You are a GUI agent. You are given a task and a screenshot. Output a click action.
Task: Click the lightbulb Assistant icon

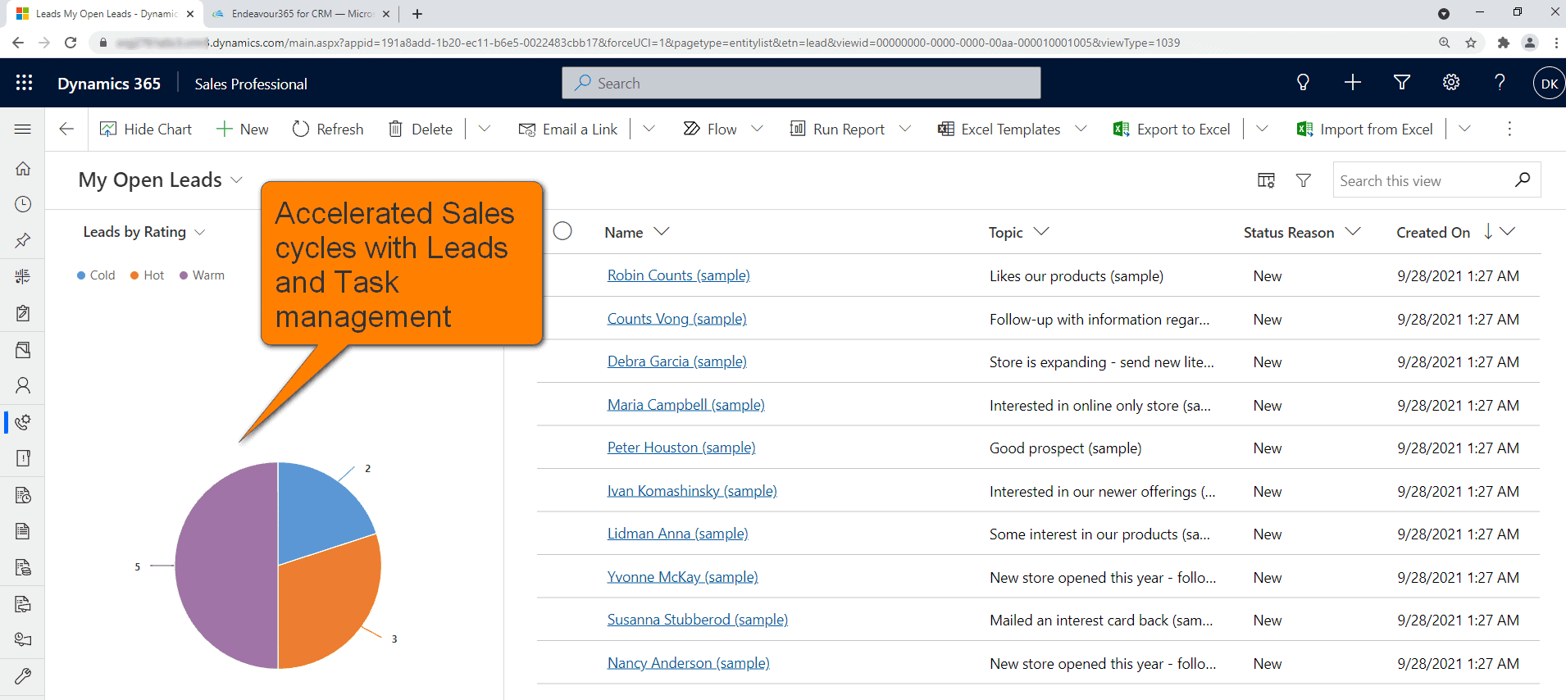[1303, 83]
